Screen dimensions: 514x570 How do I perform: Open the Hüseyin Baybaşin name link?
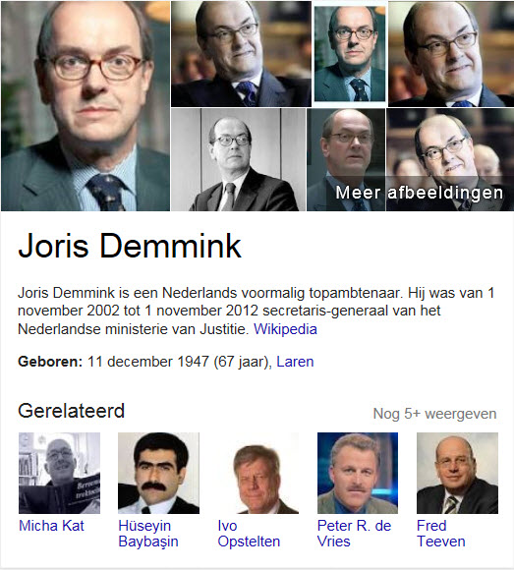pyautogui.click(x=148, y=534)
